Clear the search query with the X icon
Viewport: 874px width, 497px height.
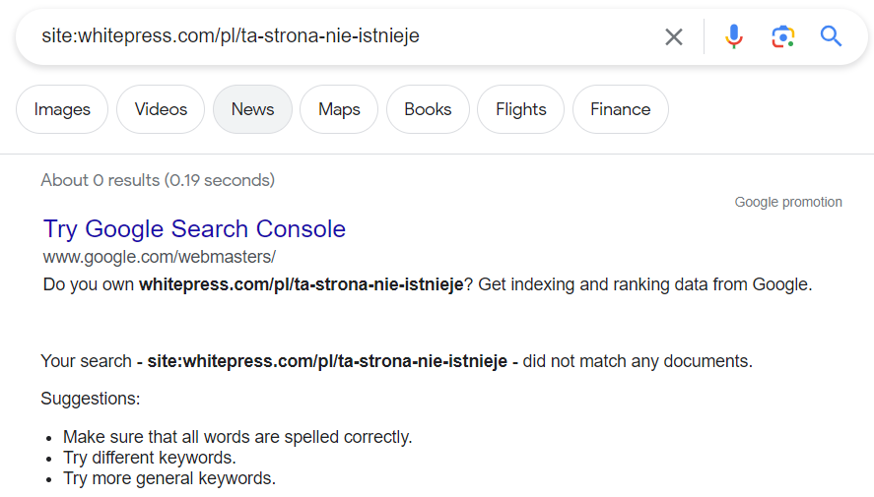click(674, 36)
